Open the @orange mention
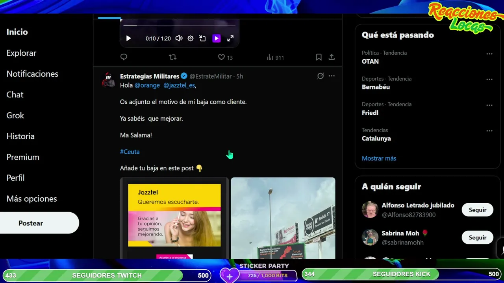This screenshot has width=504, height=283. [147, 85]
